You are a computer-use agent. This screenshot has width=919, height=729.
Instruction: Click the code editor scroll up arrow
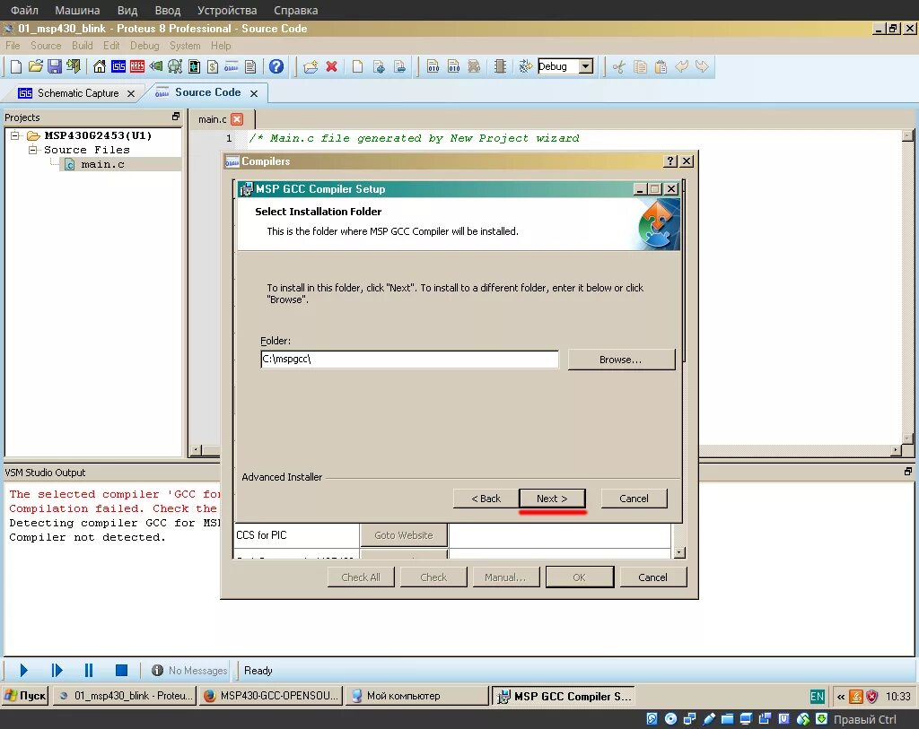(x=907, y=135)
